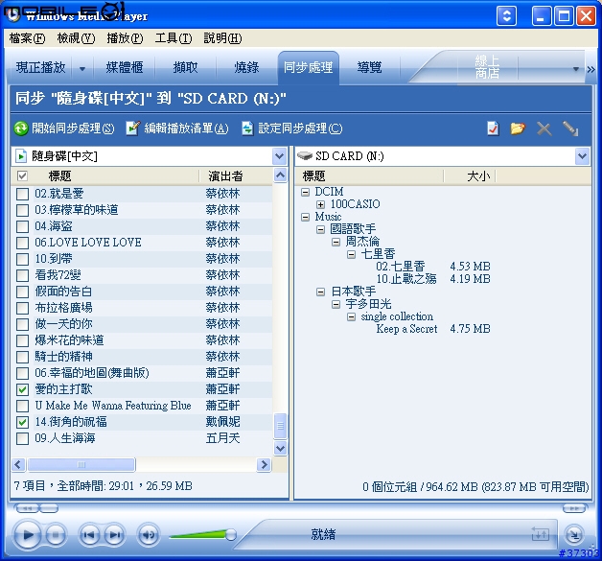This screenshot has width=602, height=561.
Task: Collapse the 周杰倫 folder
Action: (x=336, y=242)
